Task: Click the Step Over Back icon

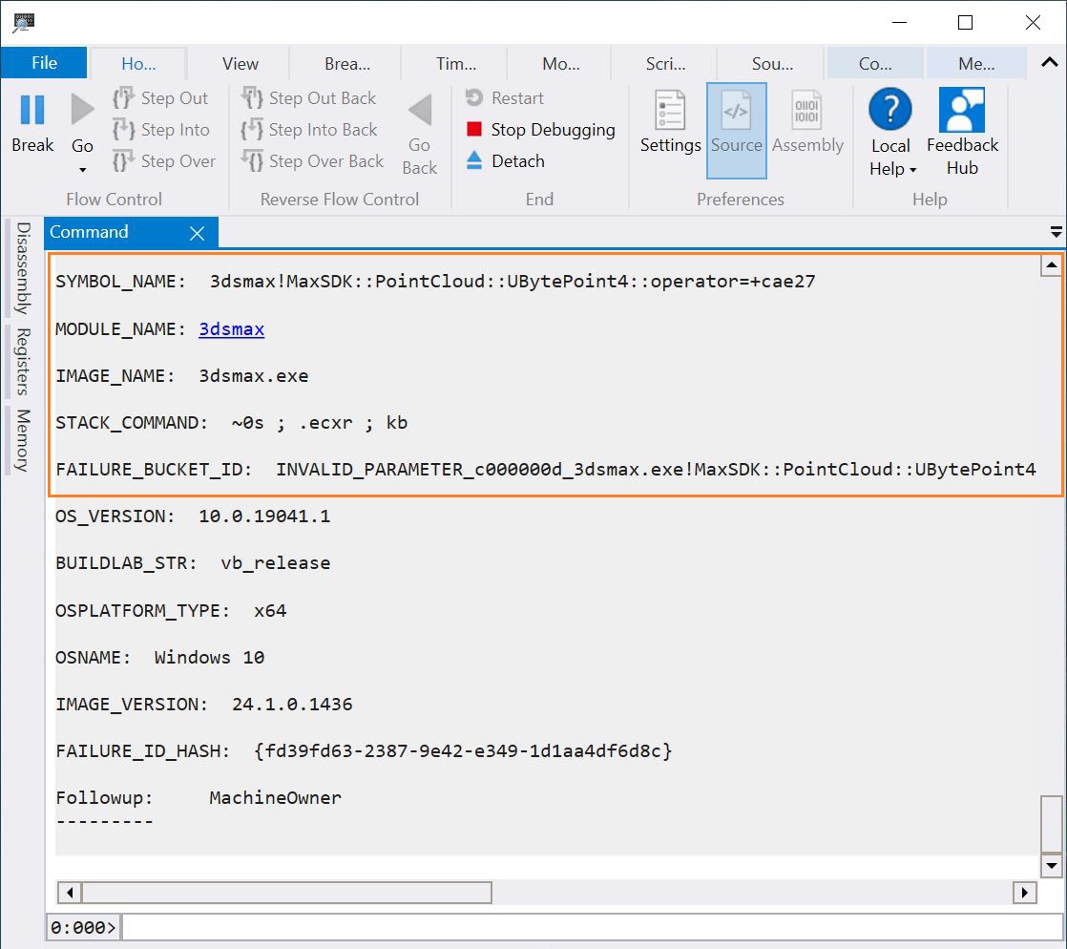Action: [252, 160]
